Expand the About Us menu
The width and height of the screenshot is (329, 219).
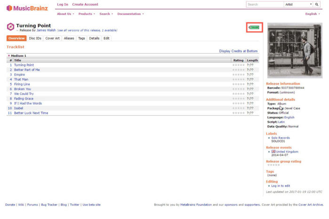click(x=65, y=14)
